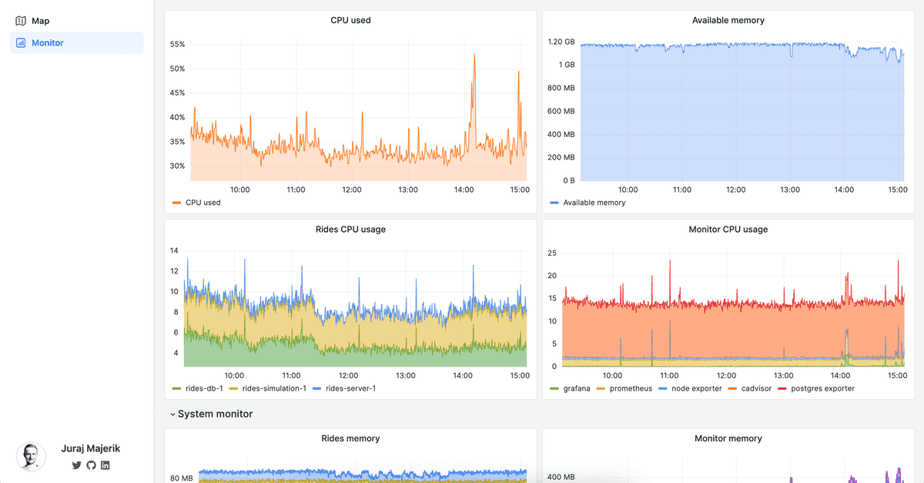
Task: Click the Available memory panel title
Action: pyautogui.click(x=728, y=21)
